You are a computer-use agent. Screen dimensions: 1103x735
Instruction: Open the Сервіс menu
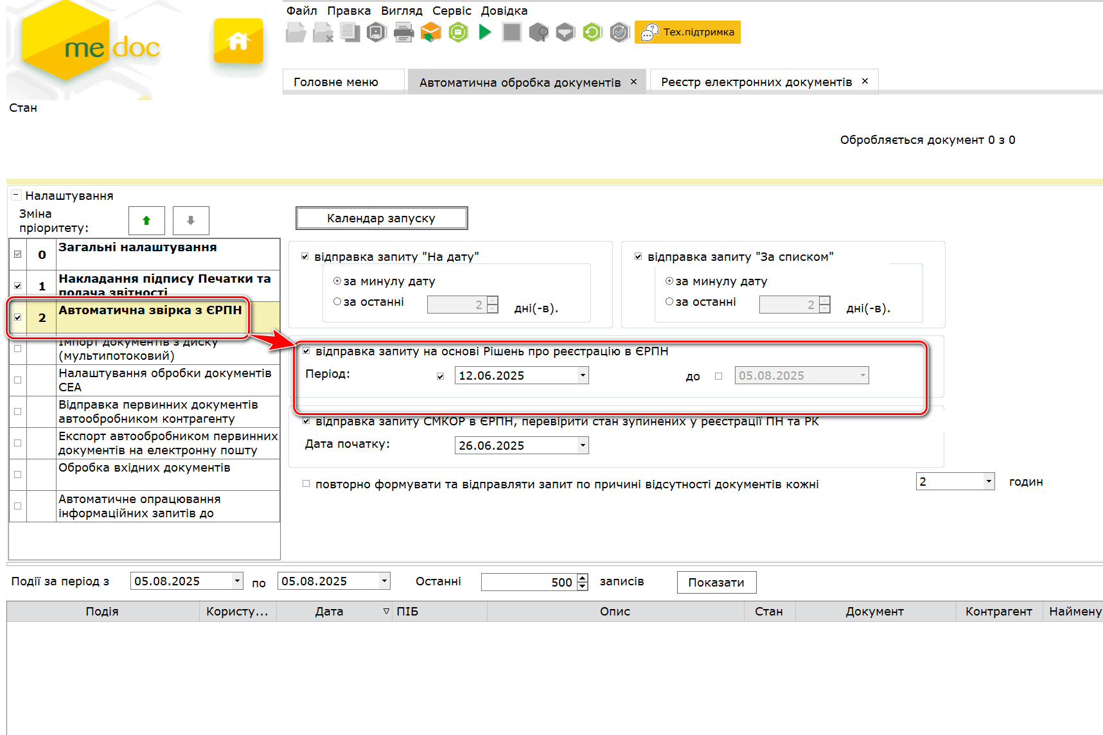tap(452, 11)
